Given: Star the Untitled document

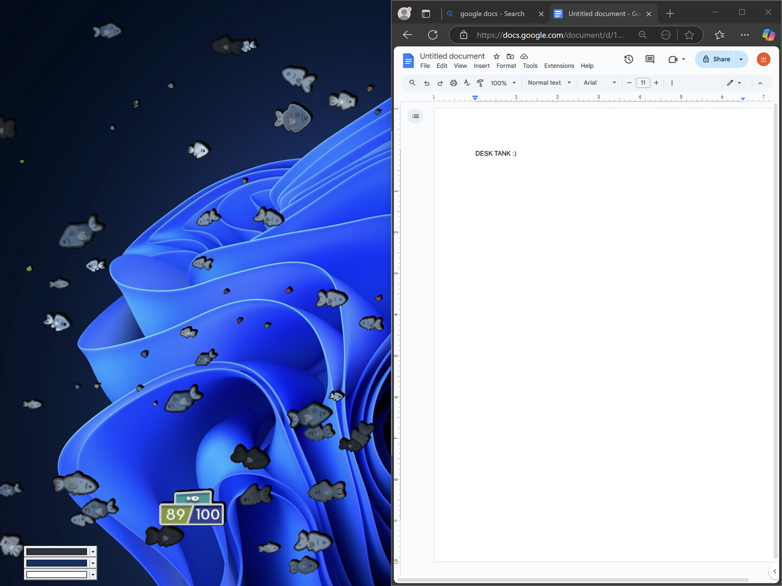Looking at the screenshot, I should click(x=496, y=56).
